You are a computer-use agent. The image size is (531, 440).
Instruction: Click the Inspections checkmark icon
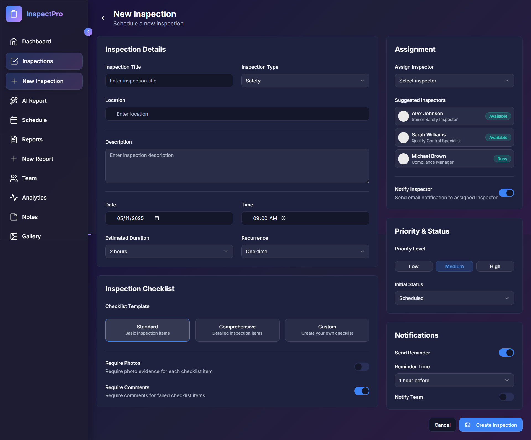(14, 61)
